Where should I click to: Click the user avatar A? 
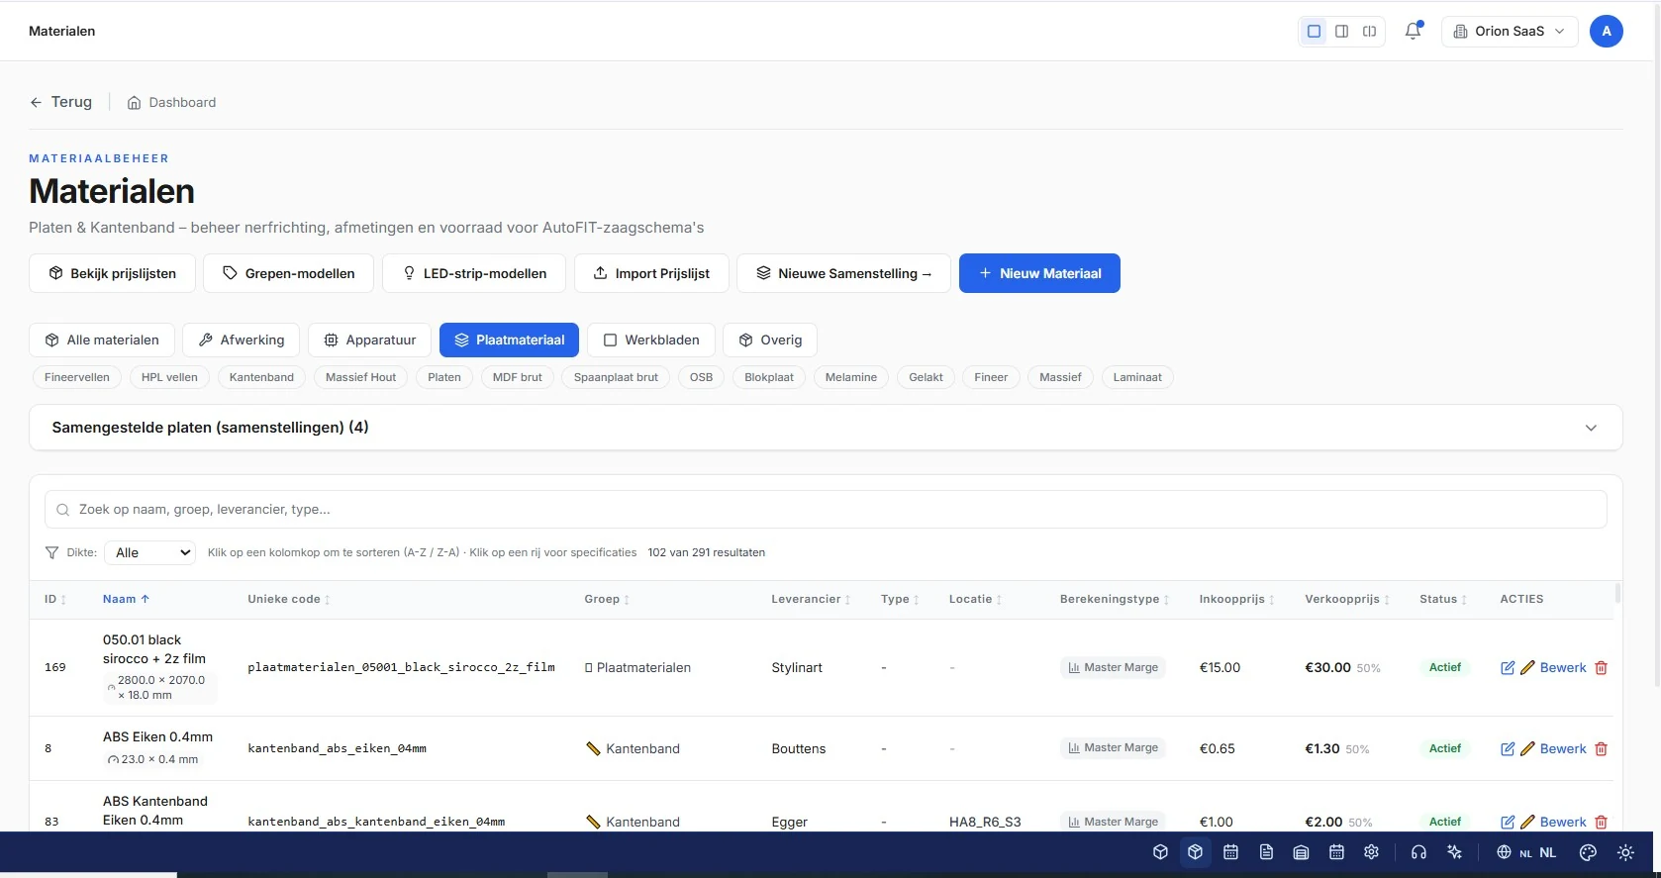[1606, 31]
